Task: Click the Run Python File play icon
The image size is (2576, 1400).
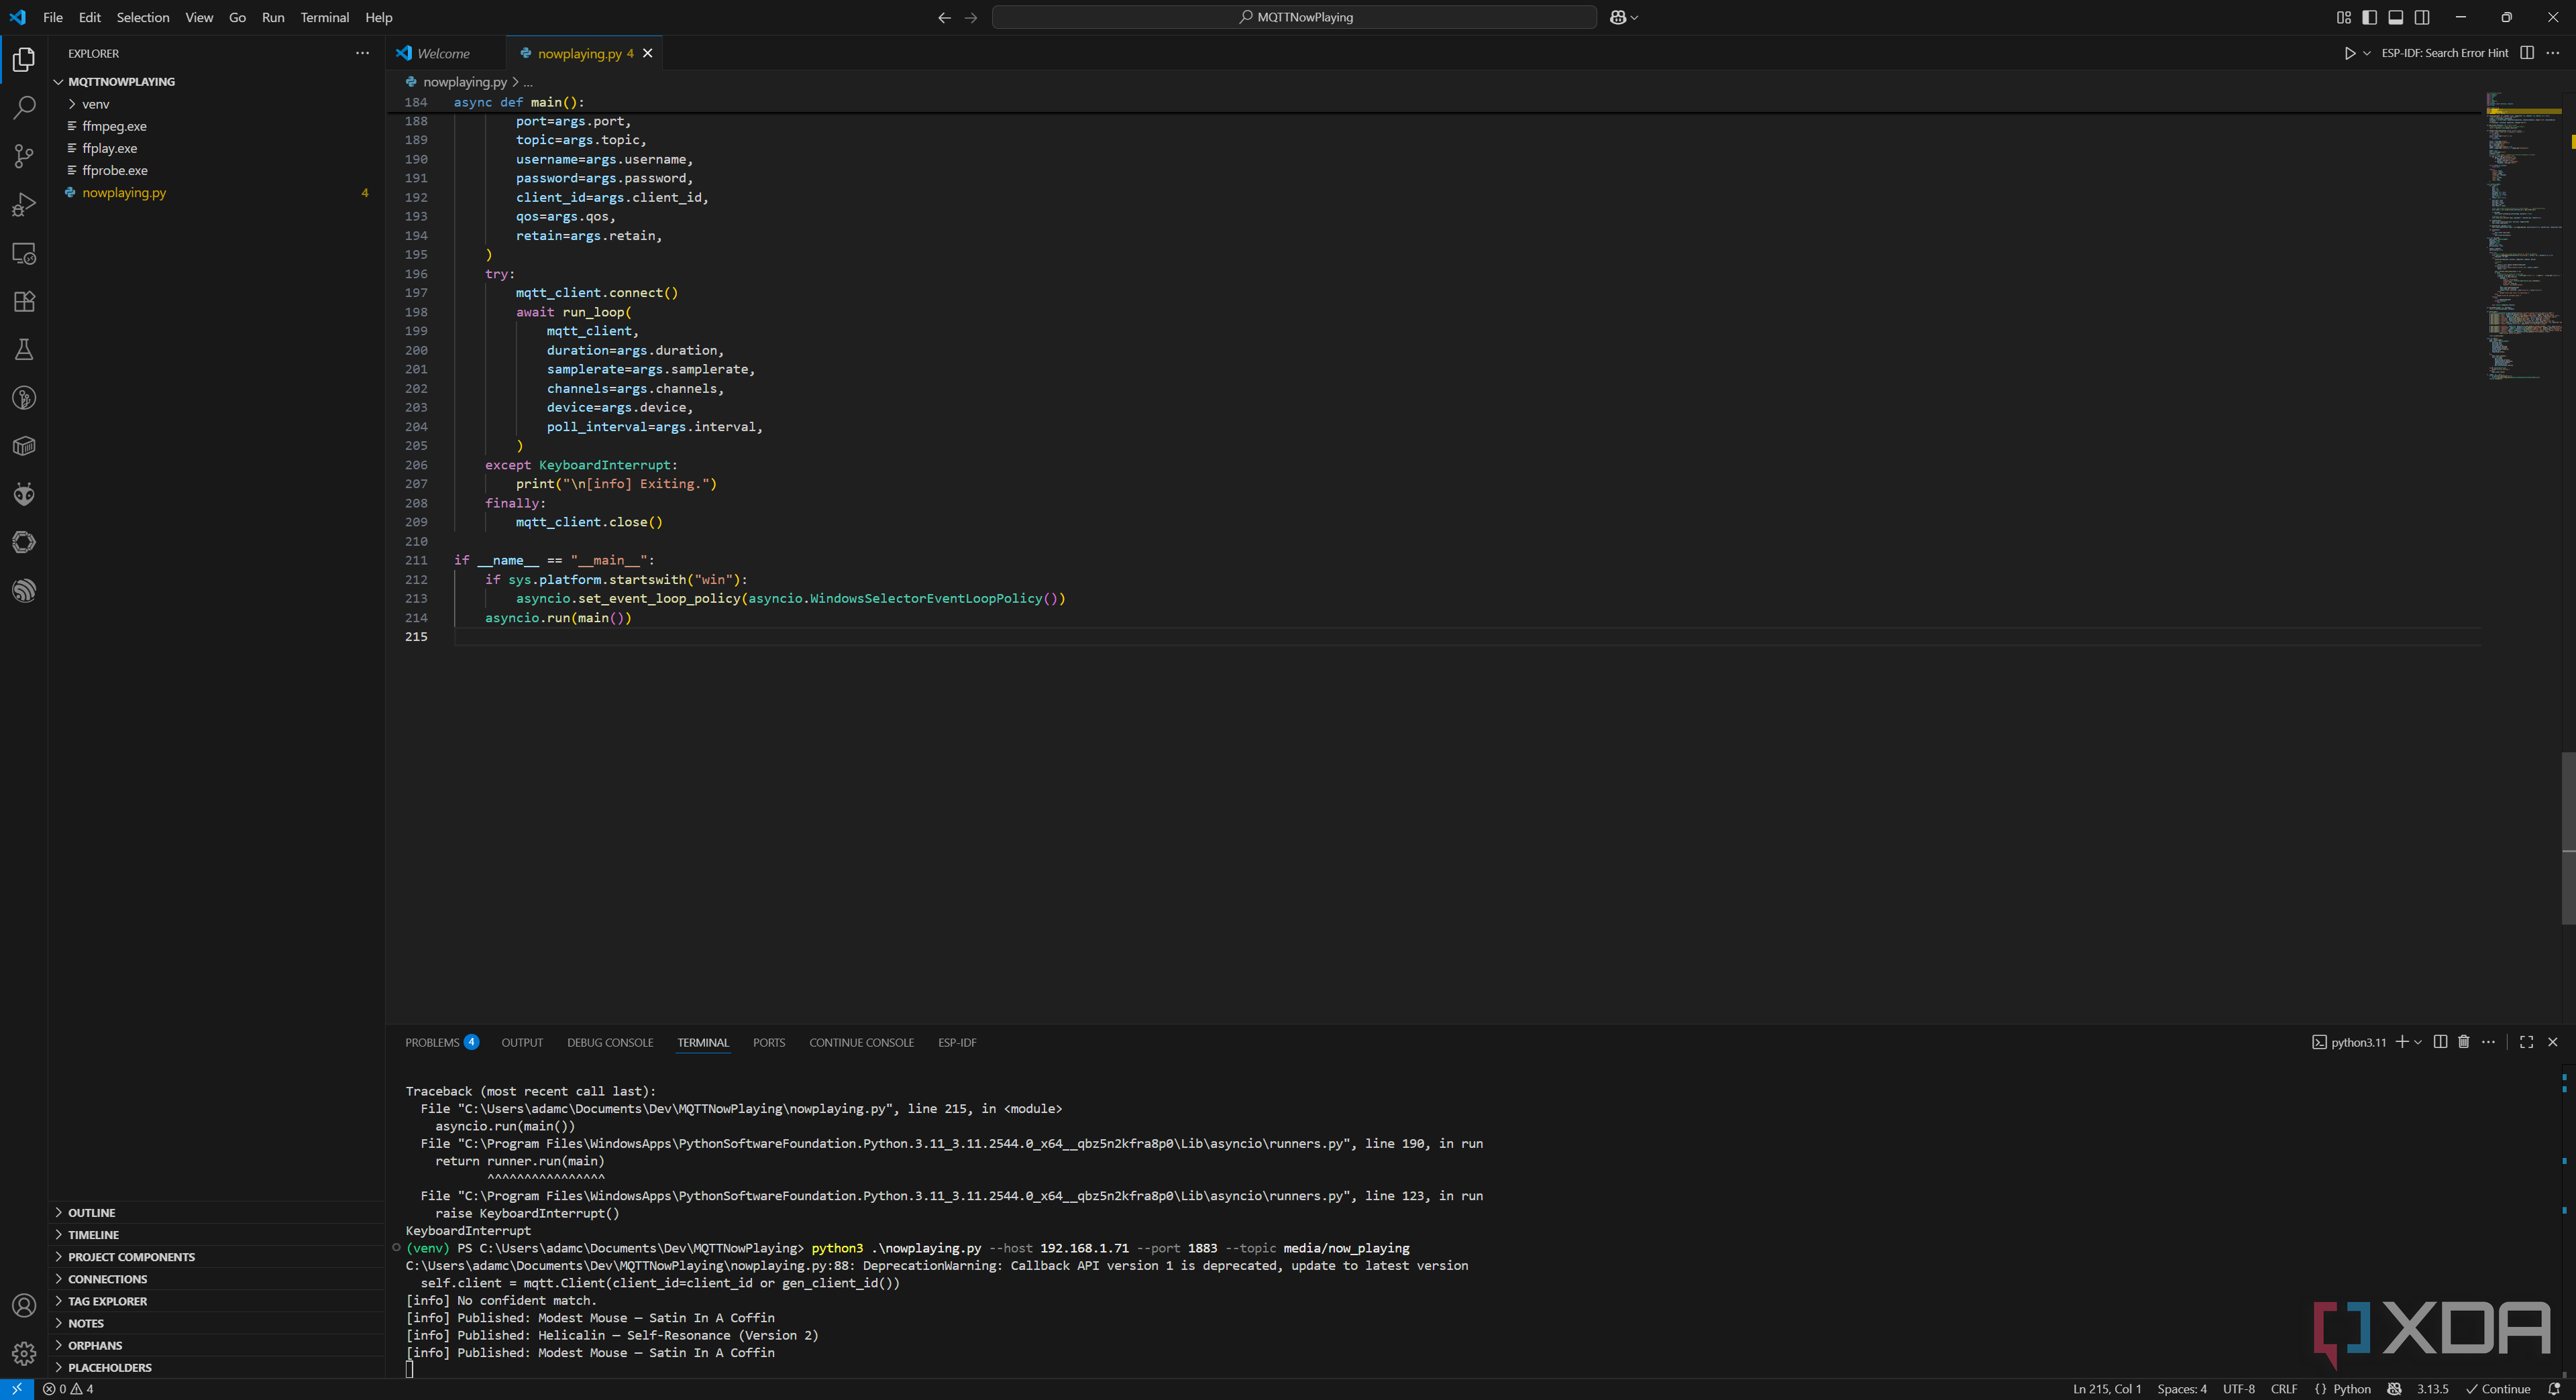Action: (2349, 53)
